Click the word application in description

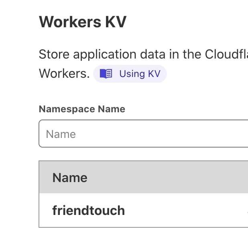coord(105,55)
